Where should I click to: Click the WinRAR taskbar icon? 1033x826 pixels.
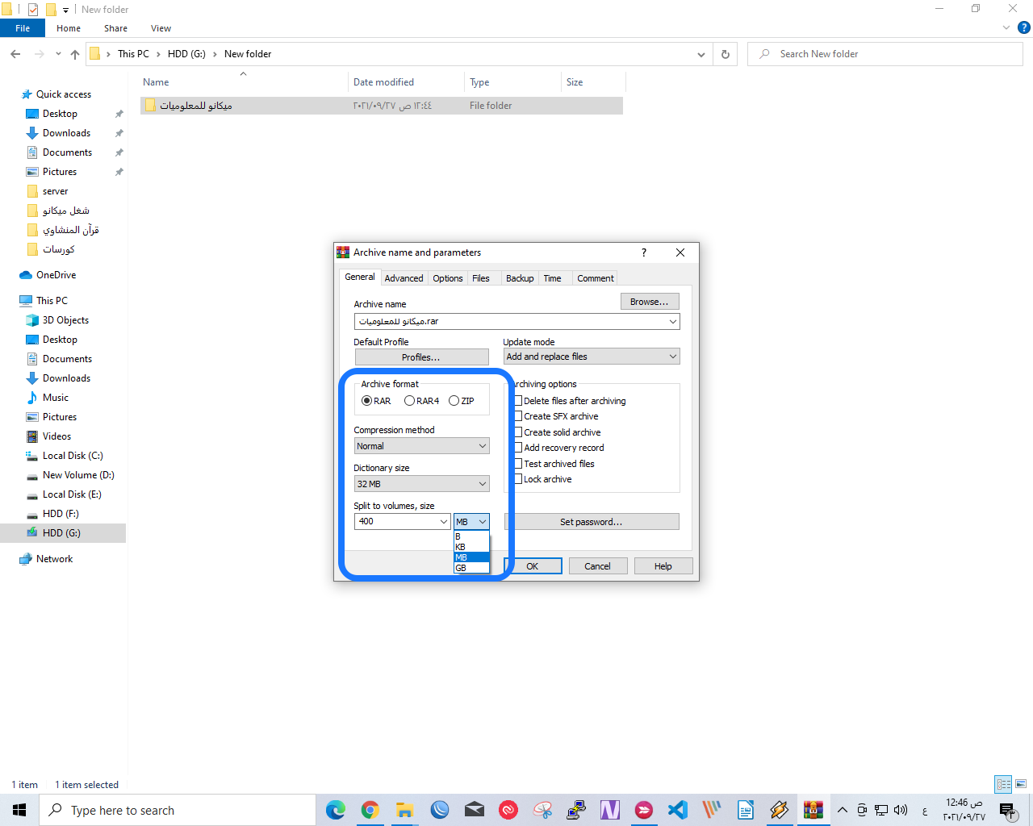[813, 810]
